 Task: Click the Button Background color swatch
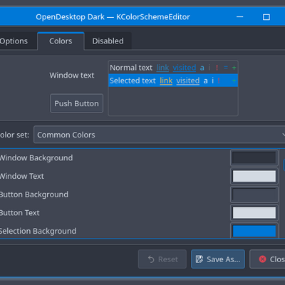(x=254, y=195)
